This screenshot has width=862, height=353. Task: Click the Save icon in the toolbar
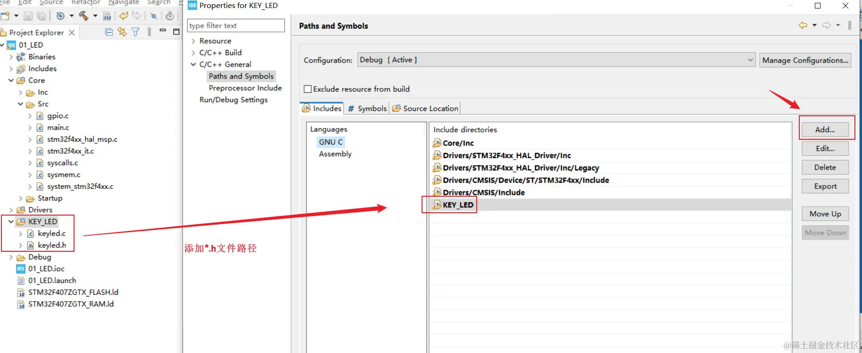[28, 16]
